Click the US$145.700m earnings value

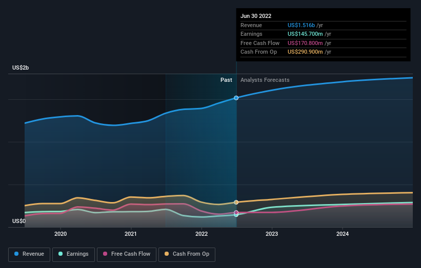(305, 34)
